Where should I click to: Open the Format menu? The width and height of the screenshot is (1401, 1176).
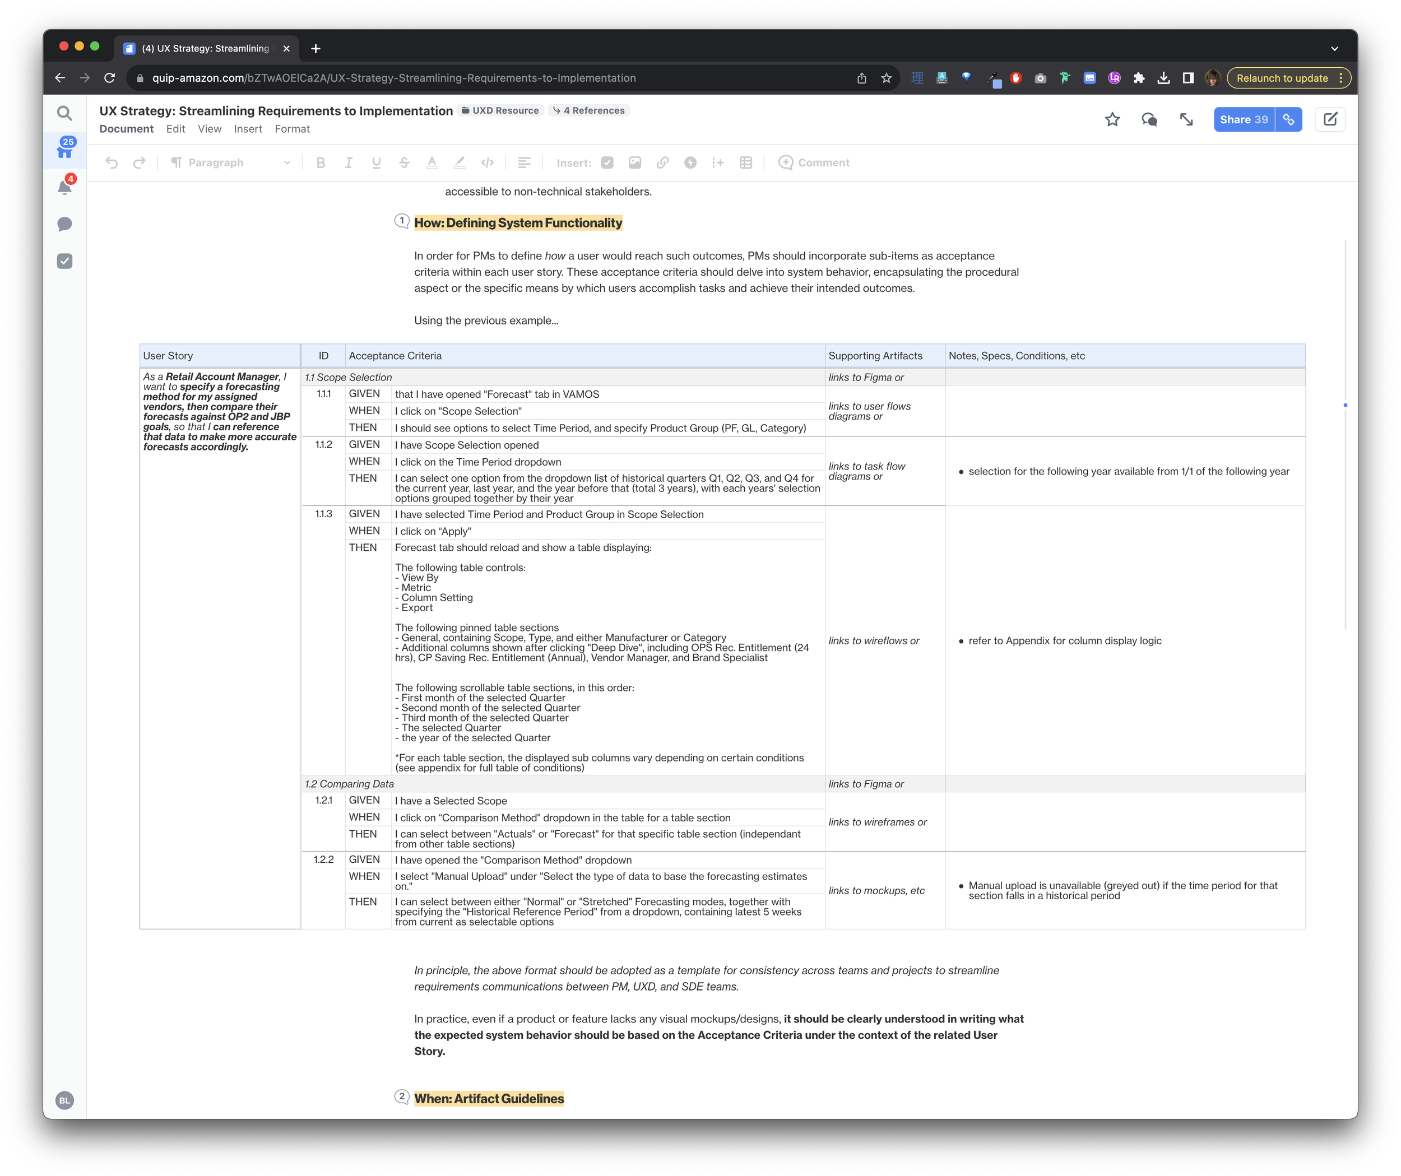(x=291, y=129)
